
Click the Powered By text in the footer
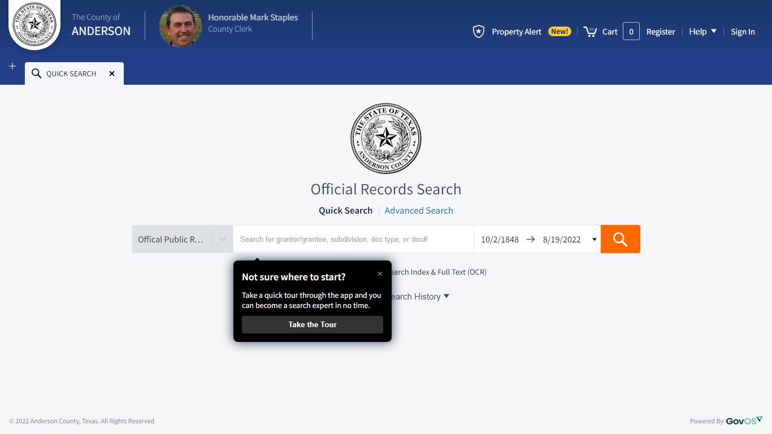pos(706,421)
